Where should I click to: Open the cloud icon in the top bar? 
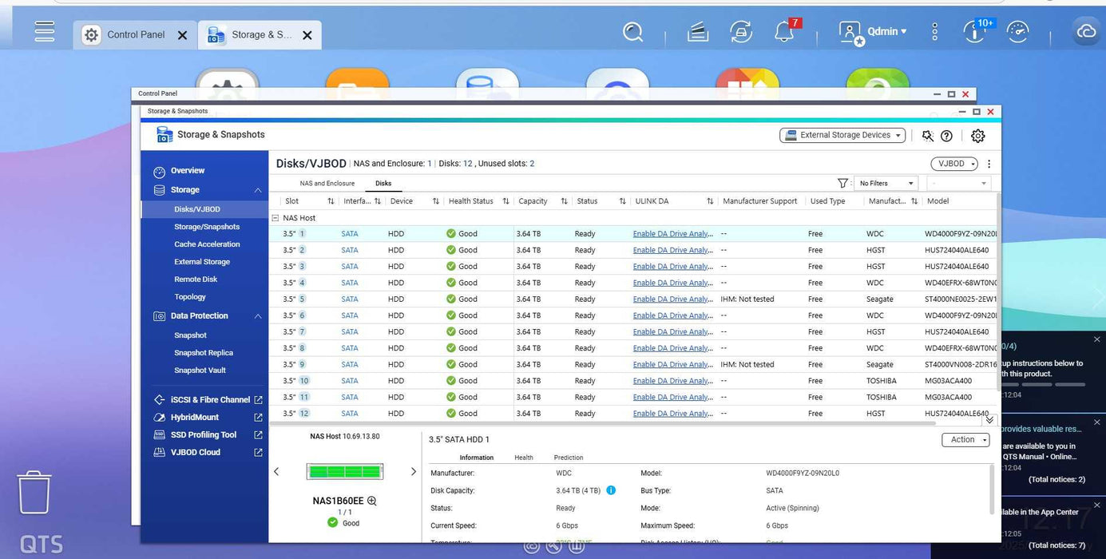[1086, 32]
